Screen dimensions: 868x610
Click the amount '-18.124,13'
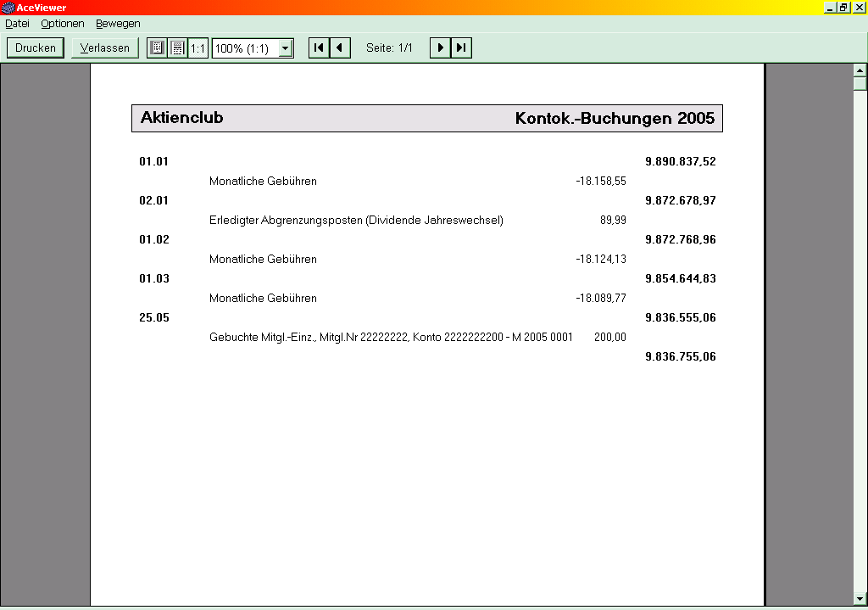601,259
